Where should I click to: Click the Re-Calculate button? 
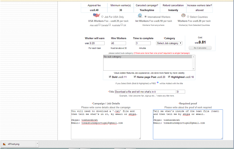tap(200, 48)
